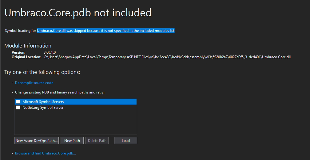Click the Original Location file path text
Image resolution: width=310 pixels, height=160 pixels.
coord(167,57)
